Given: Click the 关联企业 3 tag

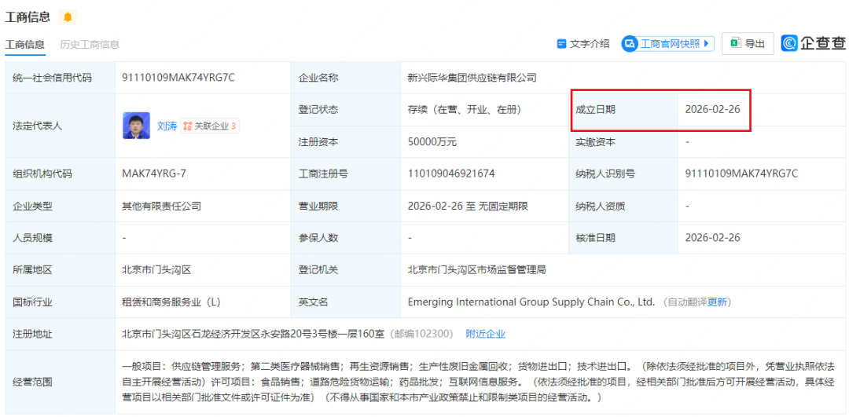Looking at the screenshot, I should (x=210, y=126).
